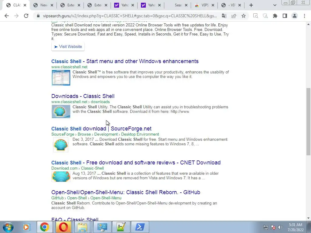
Task: Click the volume speaker tray icon
Action: [x=280, y=227]
